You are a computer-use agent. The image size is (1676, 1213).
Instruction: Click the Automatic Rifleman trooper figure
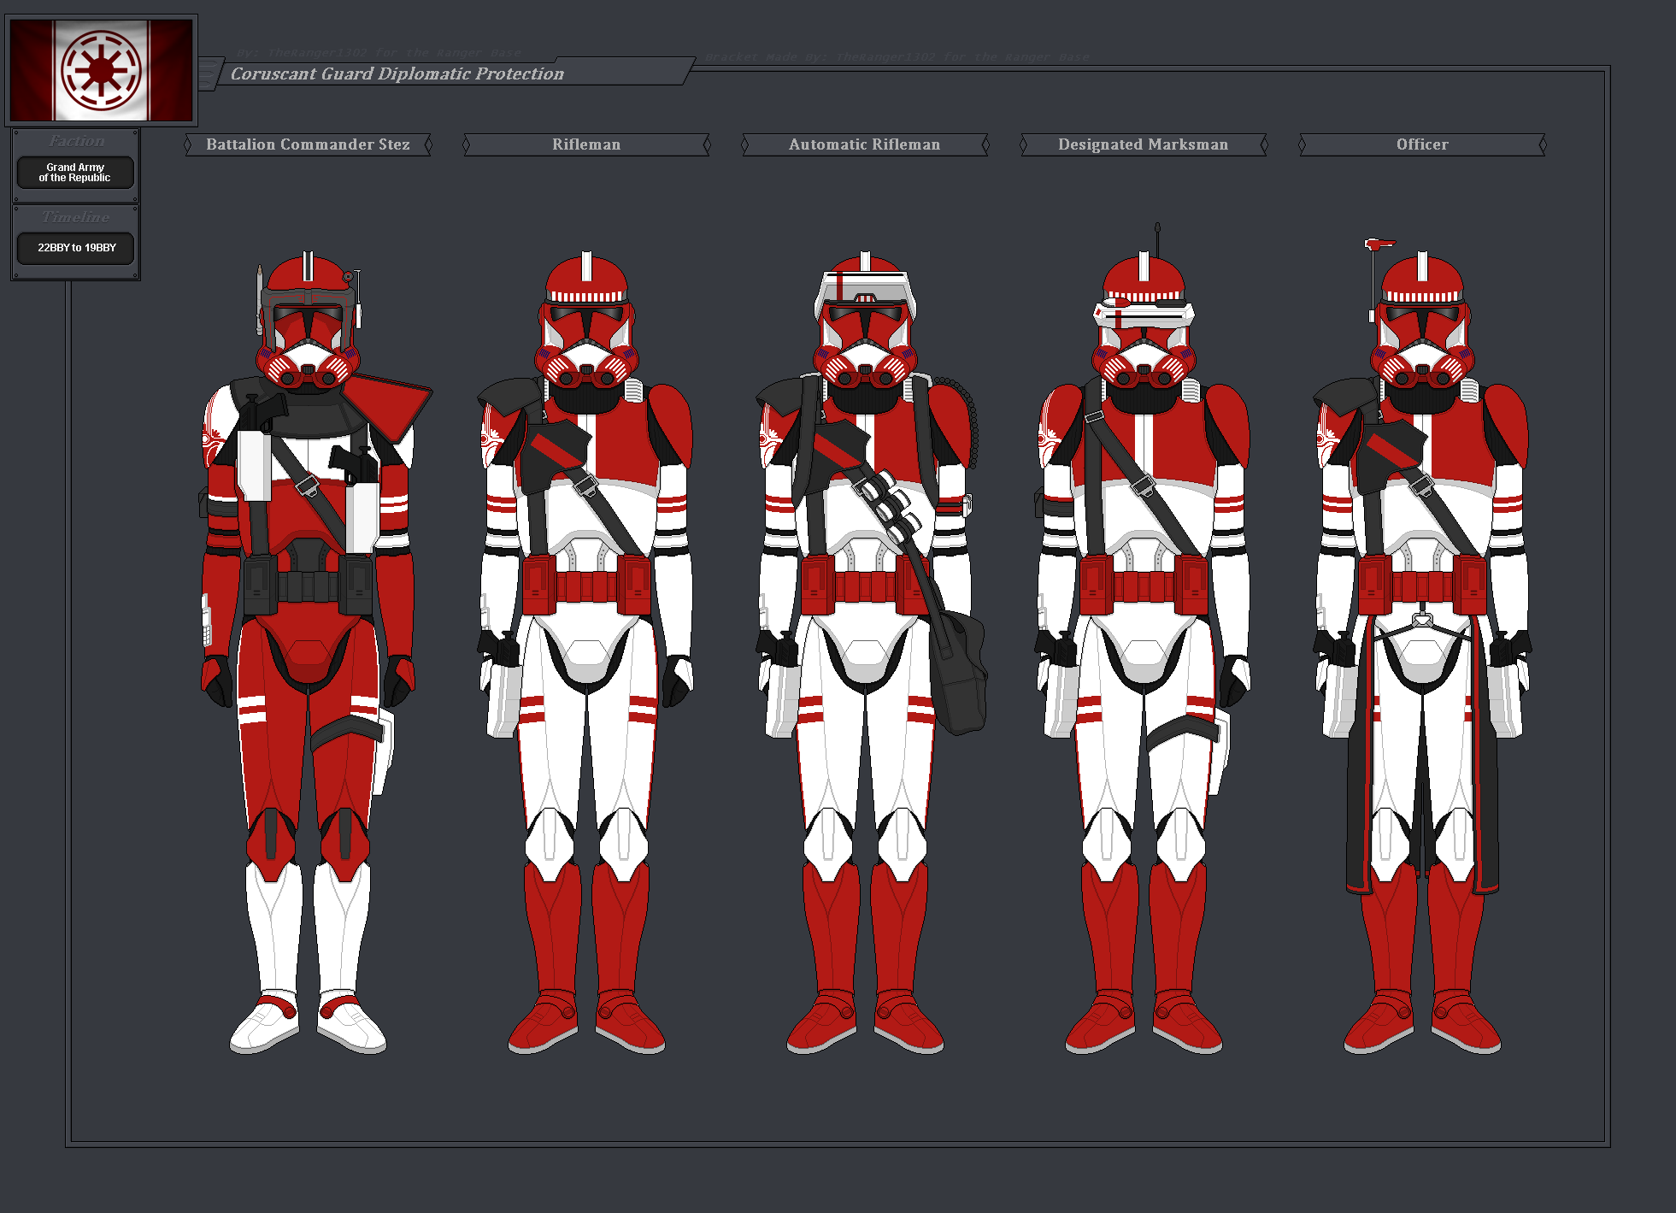[x=870, y=652]
